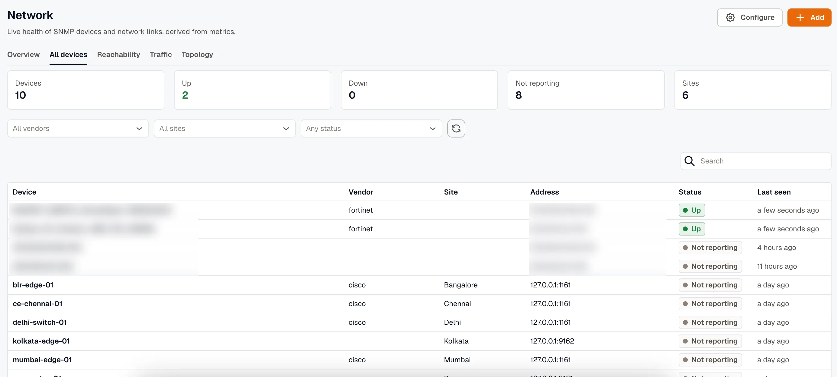Click the orange Add button
Viewport: 837px width, 377px height.
(809, 17)
